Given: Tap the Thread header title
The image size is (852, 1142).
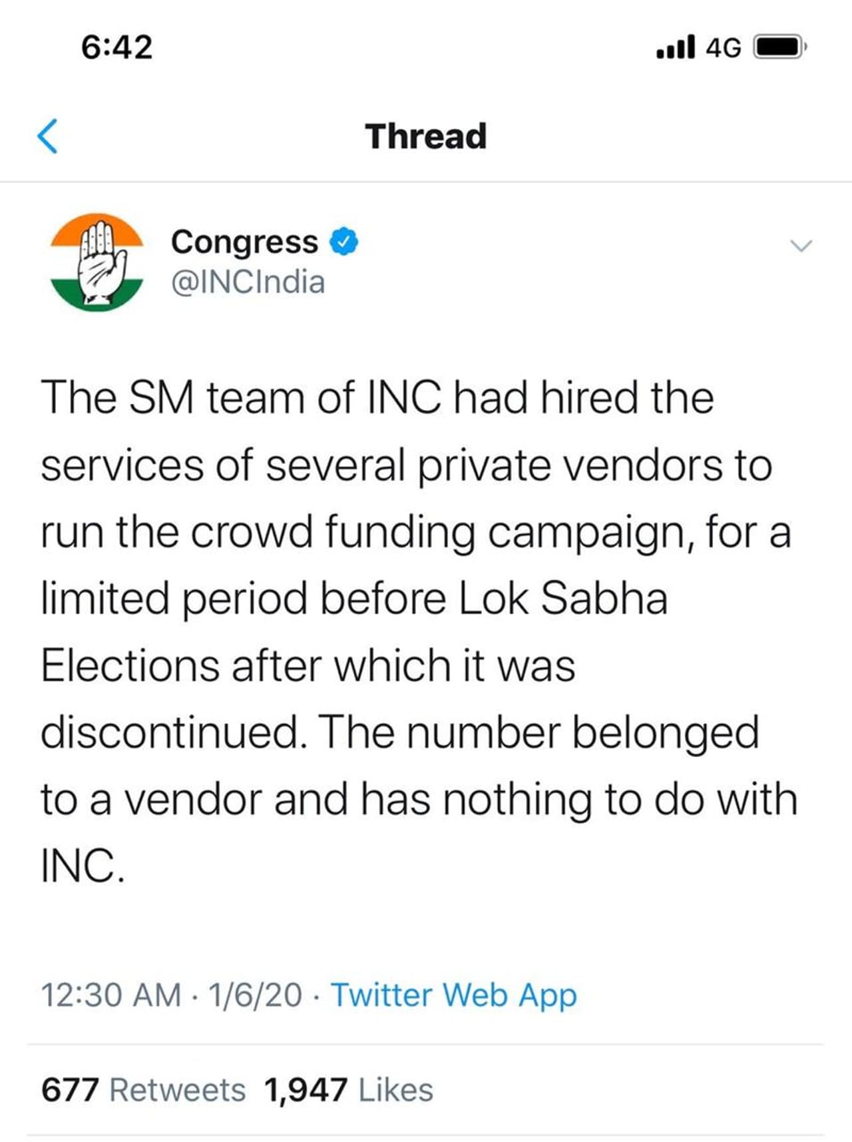Looking at the screenshot, I should [426, 136].
